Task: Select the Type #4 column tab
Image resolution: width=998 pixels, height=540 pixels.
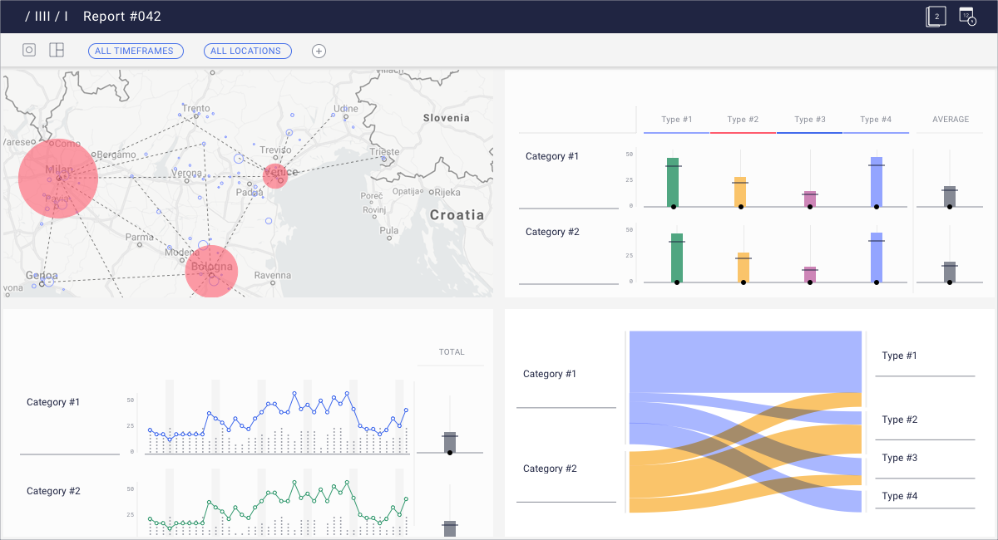Action: [x=876, y=120]
